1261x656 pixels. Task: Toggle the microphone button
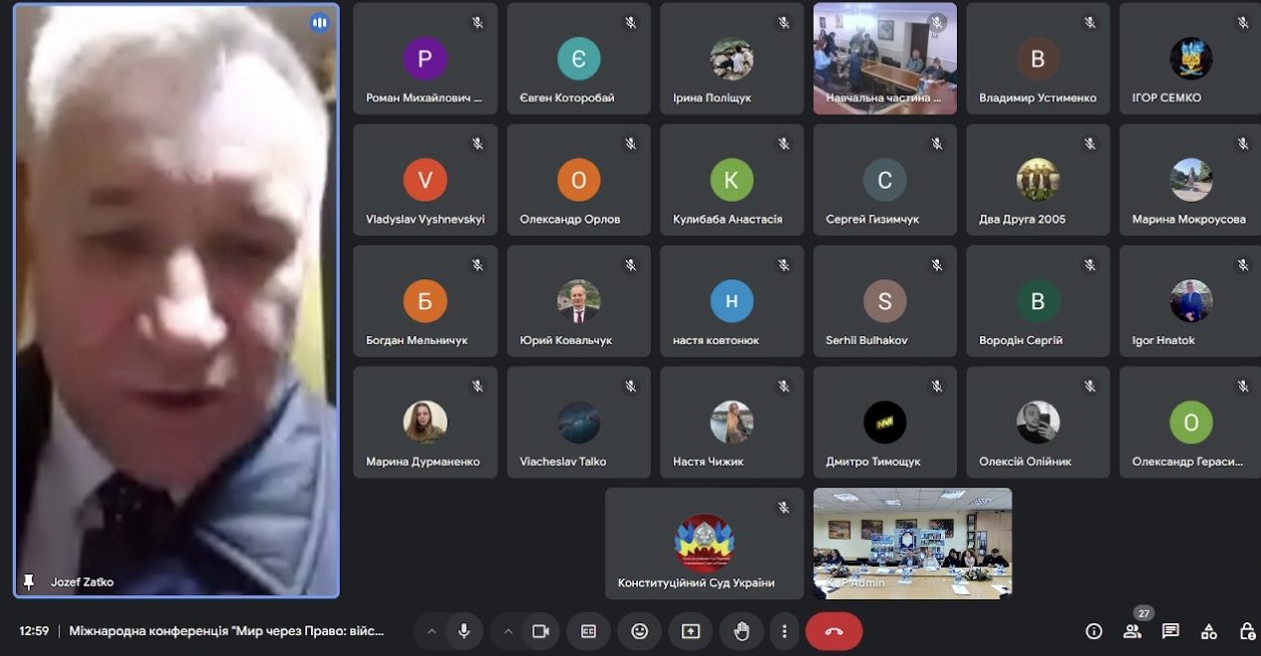pyautogui.click(x=463, y=631)
